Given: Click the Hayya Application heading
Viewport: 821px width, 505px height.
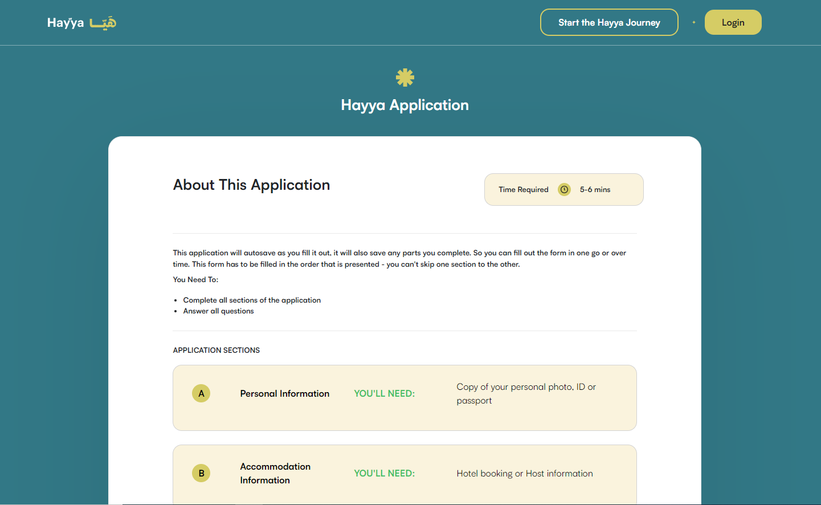Looking at the screenshot, I should pyautogui.click(x=405, y=105).
